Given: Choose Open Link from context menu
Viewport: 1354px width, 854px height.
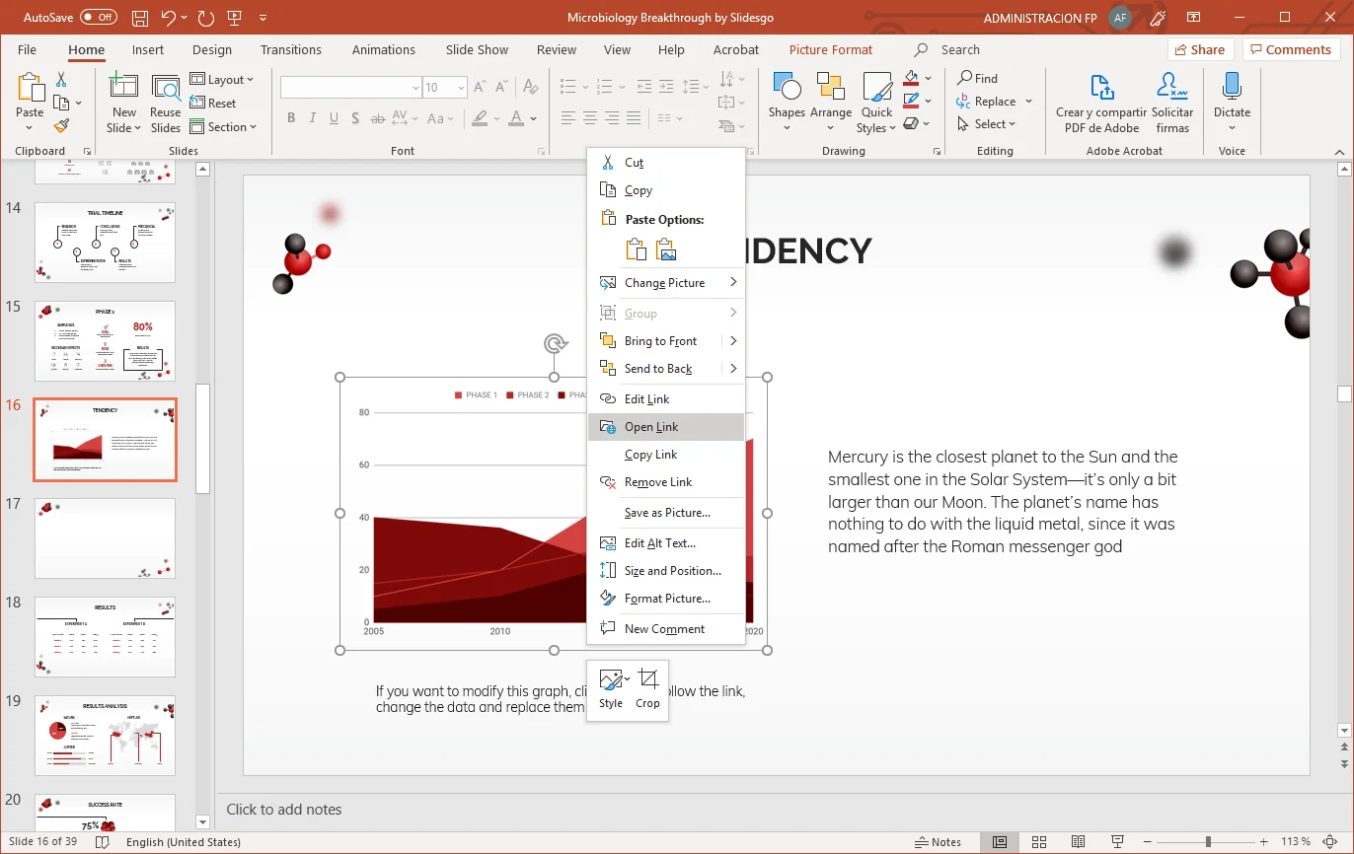Looking at the screenshot, I should coord(651,427).
